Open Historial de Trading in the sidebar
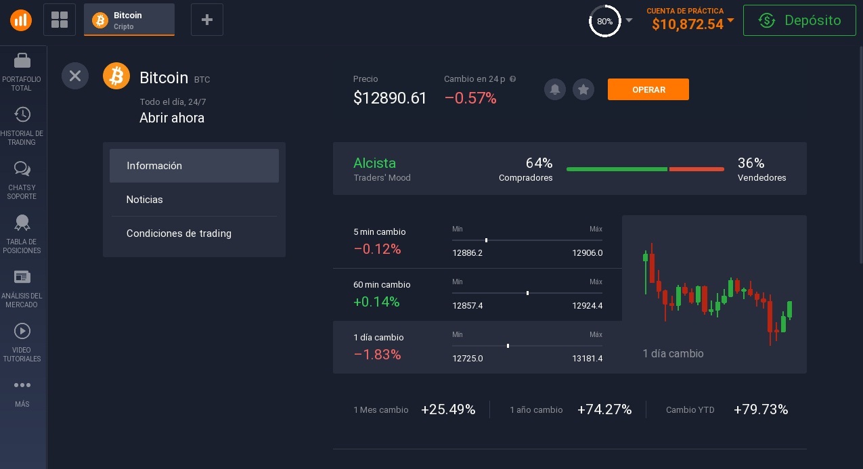 pyautogui.click(x=22, y=126)
